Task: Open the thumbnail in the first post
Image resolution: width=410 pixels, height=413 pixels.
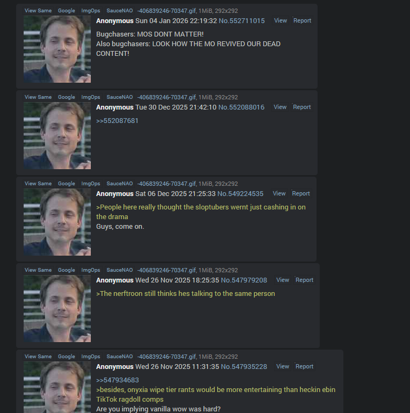Action: [x=57, y=49]
